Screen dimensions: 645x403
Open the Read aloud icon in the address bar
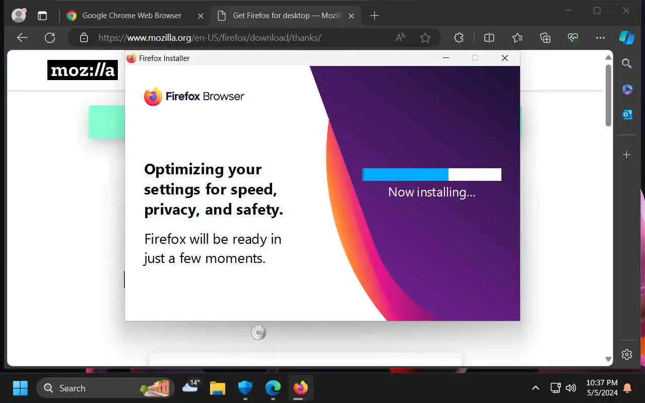(400, 38)
